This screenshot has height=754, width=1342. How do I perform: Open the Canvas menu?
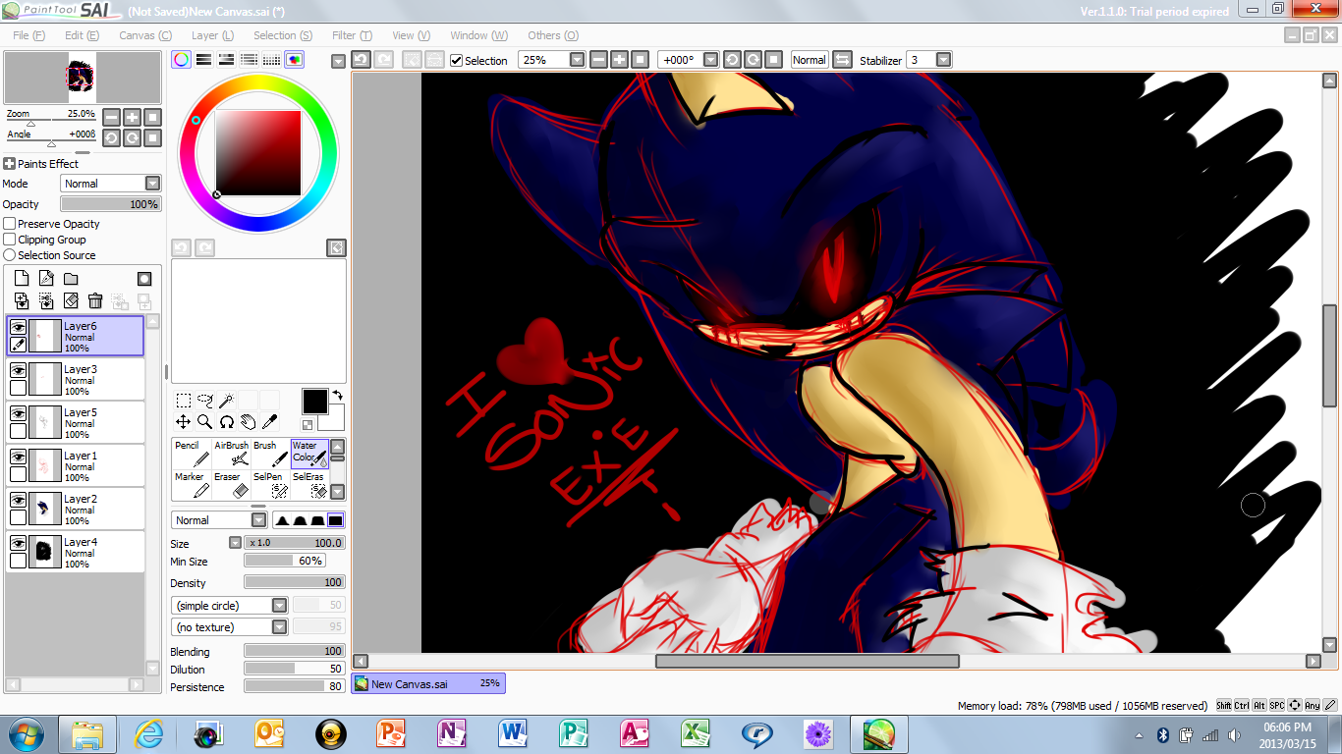click(144, 35)
